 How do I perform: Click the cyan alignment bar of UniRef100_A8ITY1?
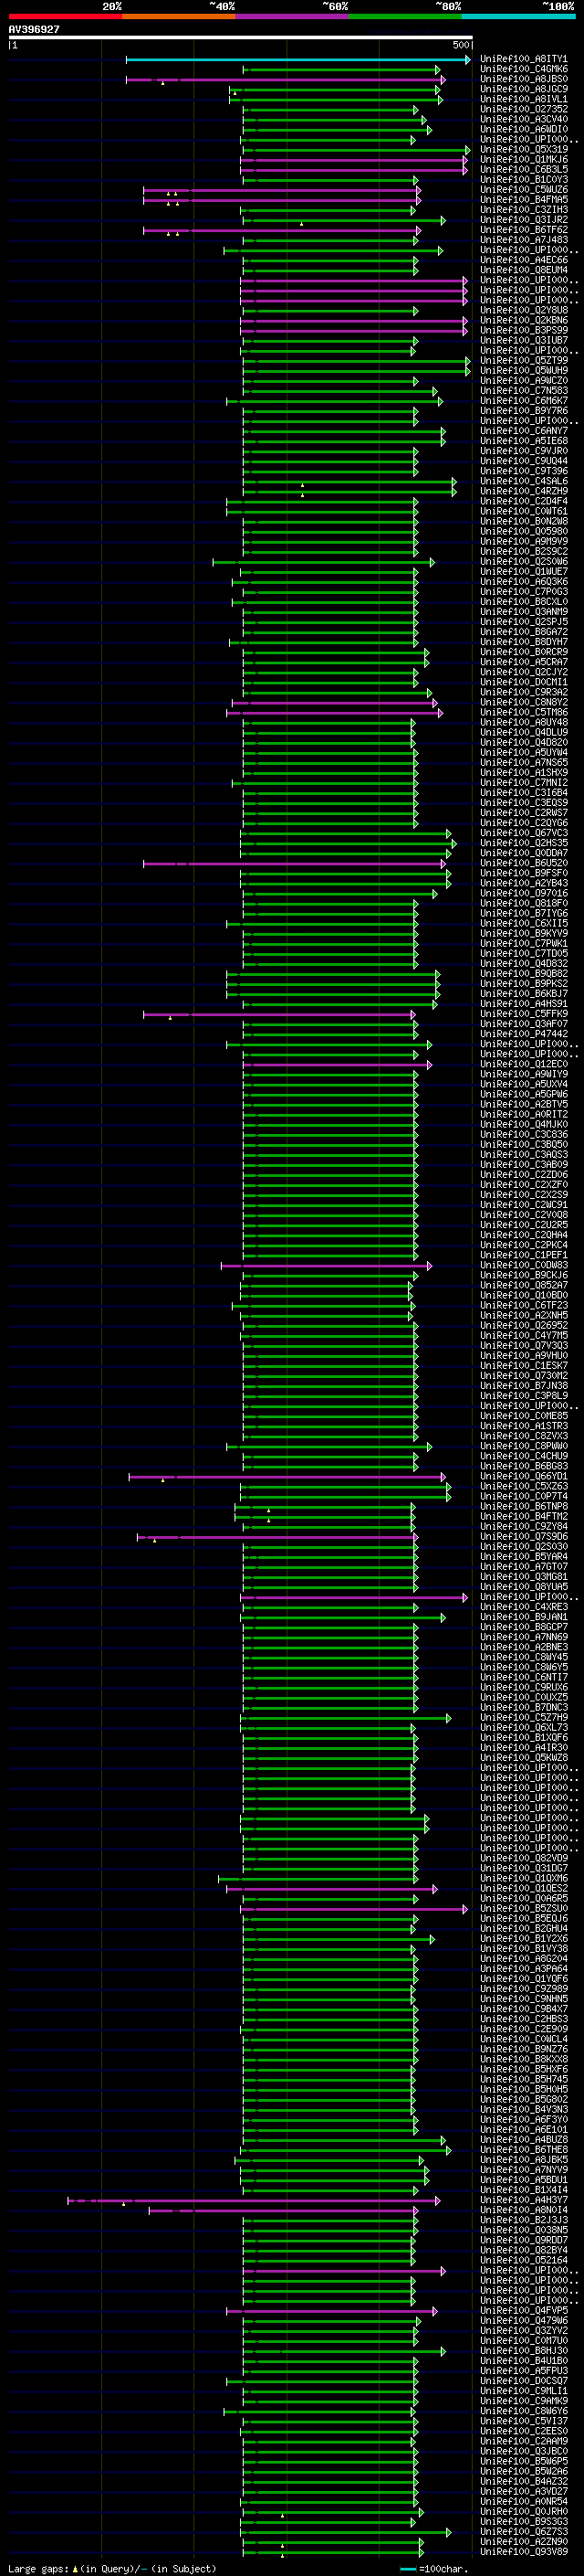(x=297, y=59)
